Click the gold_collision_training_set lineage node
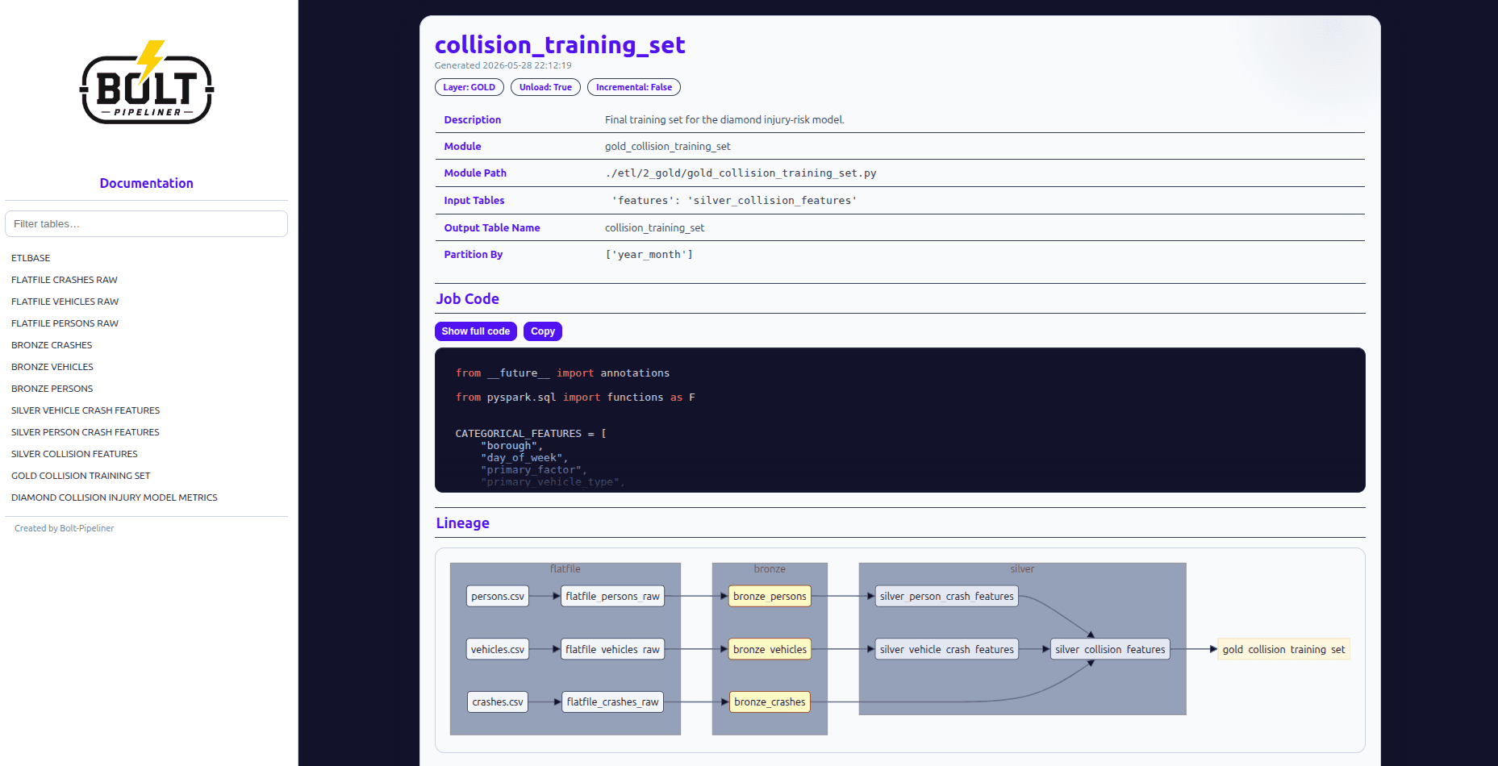This screenshot has height=766, width=1498. pos(1283,649)
